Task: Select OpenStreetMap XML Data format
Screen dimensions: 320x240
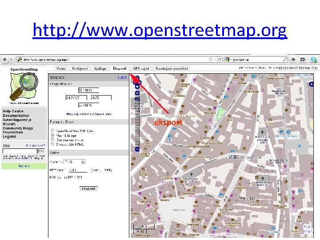Action: 52,131
